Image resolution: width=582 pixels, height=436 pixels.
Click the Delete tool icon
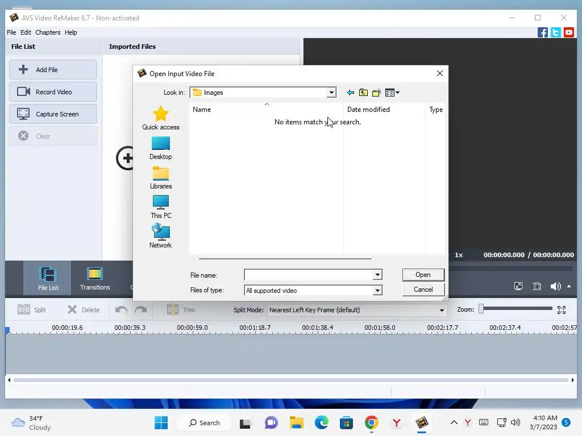click(x=72, y=310)
